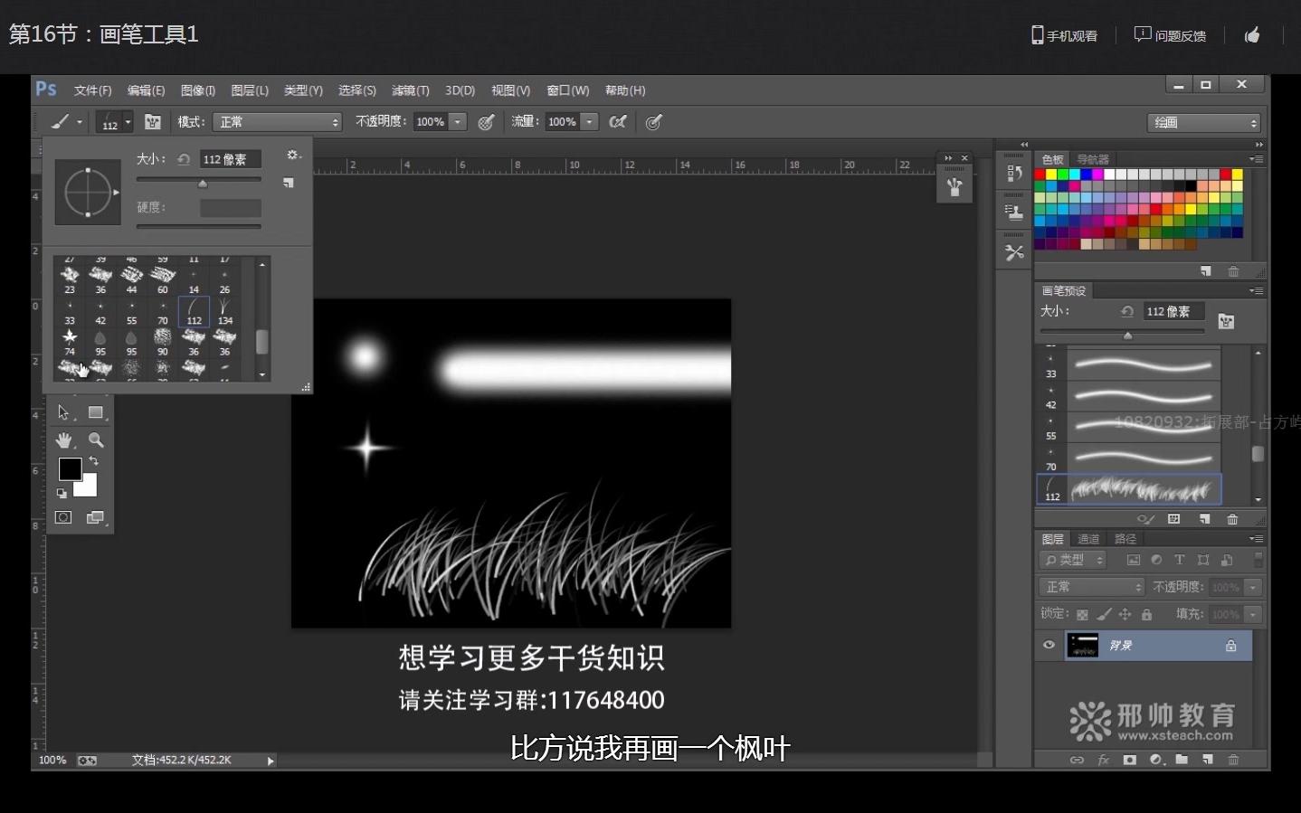The image size is (1301, 813).
Task: Swap foreground and background colors
Action: (93, 461)
